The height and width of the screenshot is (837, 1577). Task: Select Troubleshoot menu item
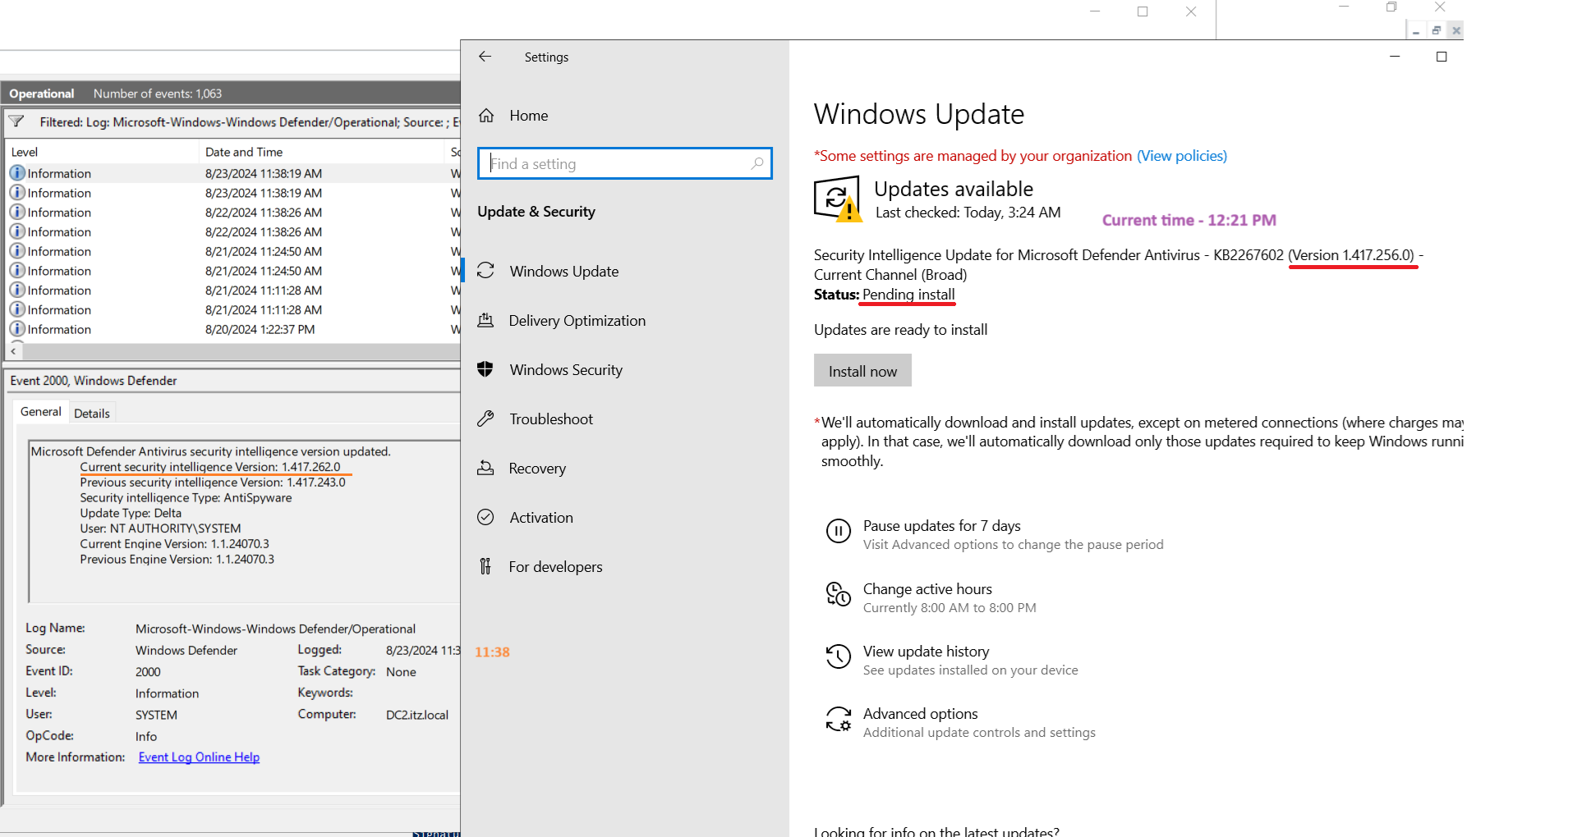click(550, 419)
